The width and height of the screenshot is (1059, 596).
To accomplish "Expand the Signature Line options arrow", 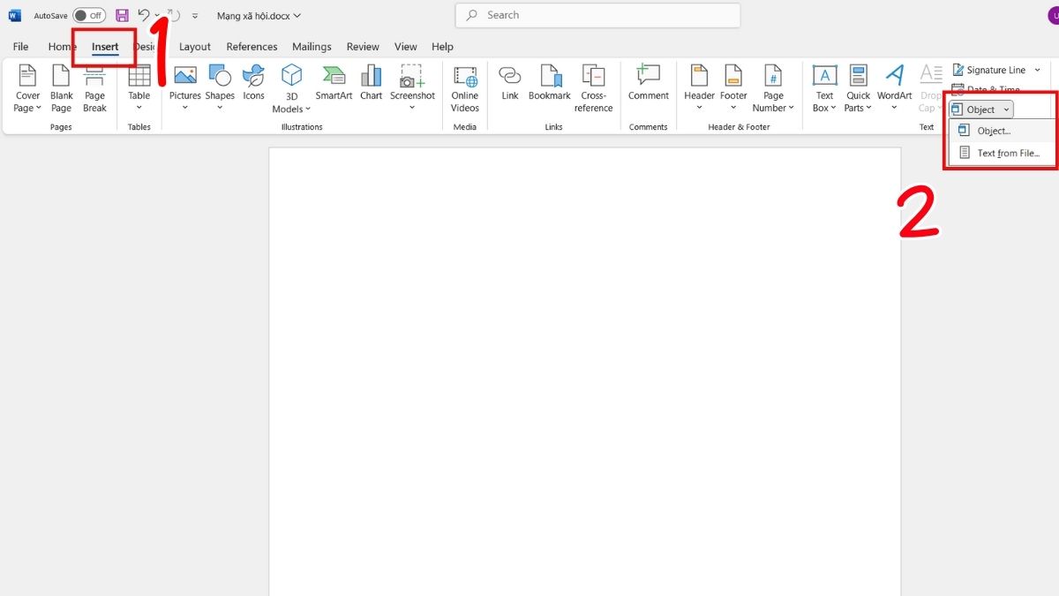I will coord(1037,70).
